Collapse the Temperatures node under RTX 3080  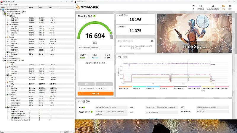(x=5, y=67)
